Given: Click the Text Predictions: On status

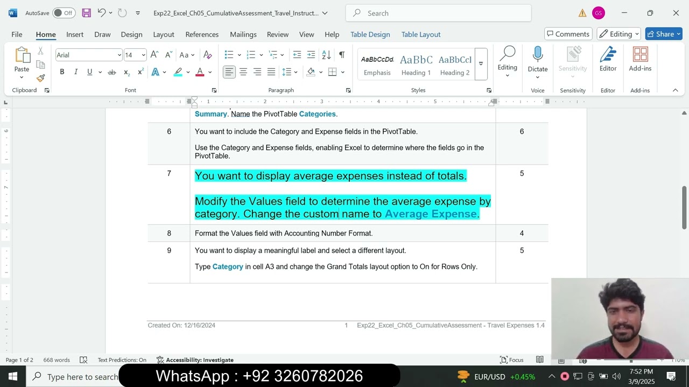Looking at the screenshot, I should pos(122,360).
